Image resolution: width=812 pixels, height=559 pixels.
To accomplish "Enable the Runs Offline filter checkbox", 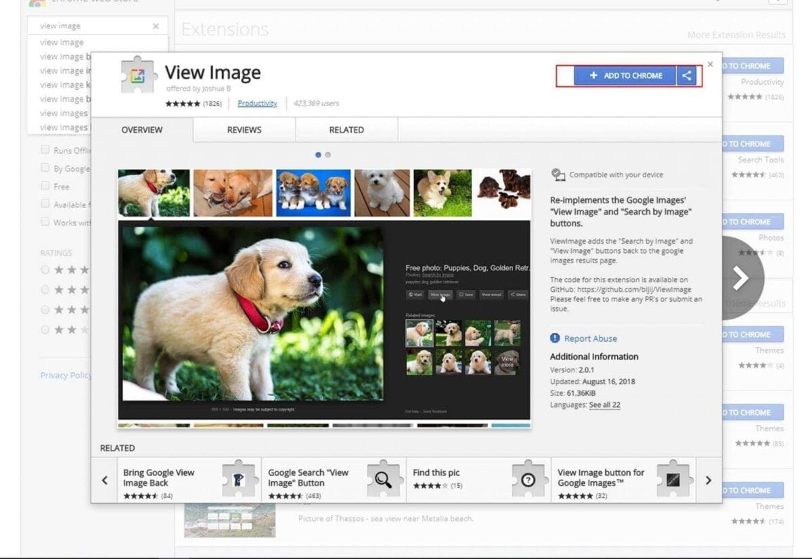I will tap(45, 150).
